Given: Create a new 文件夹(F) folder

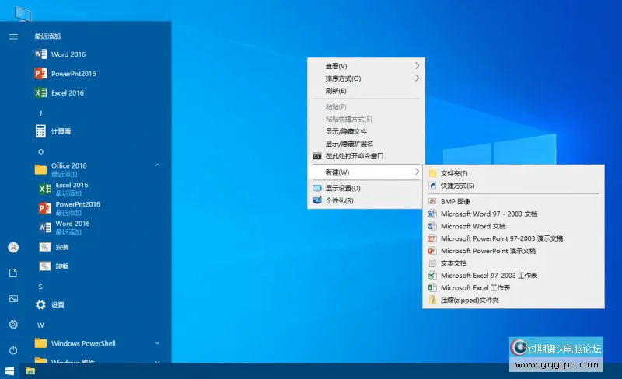Looking at the screenshot, I should coord(454,173).
